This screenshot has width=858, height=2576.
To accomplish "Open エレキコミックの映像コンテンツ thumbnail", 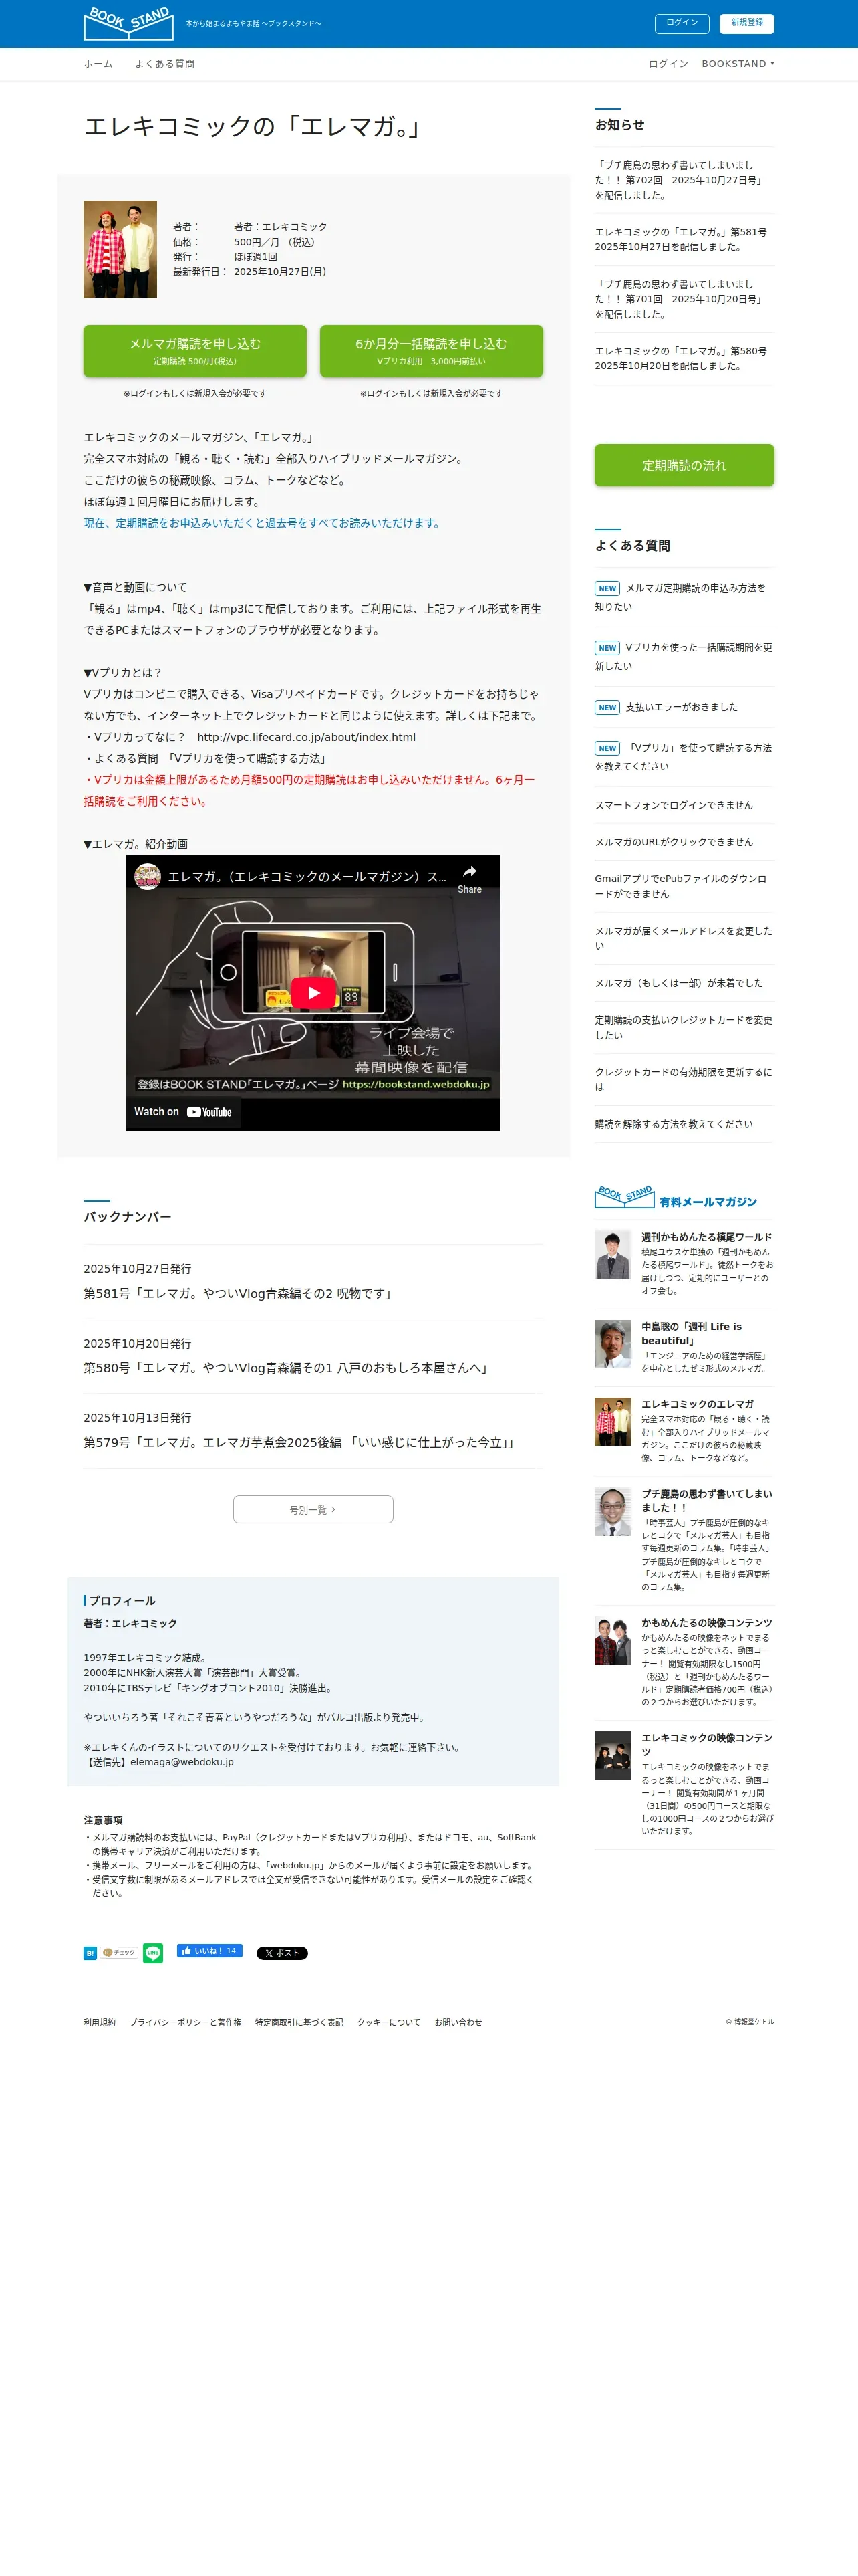I will tap(612, 1755).
